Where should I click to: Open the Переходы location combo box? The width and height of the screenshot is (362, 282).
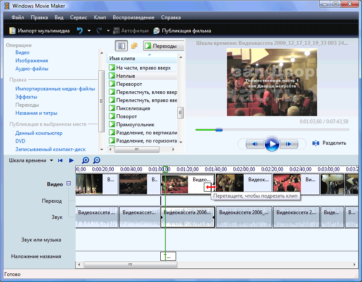coord(164,46)
